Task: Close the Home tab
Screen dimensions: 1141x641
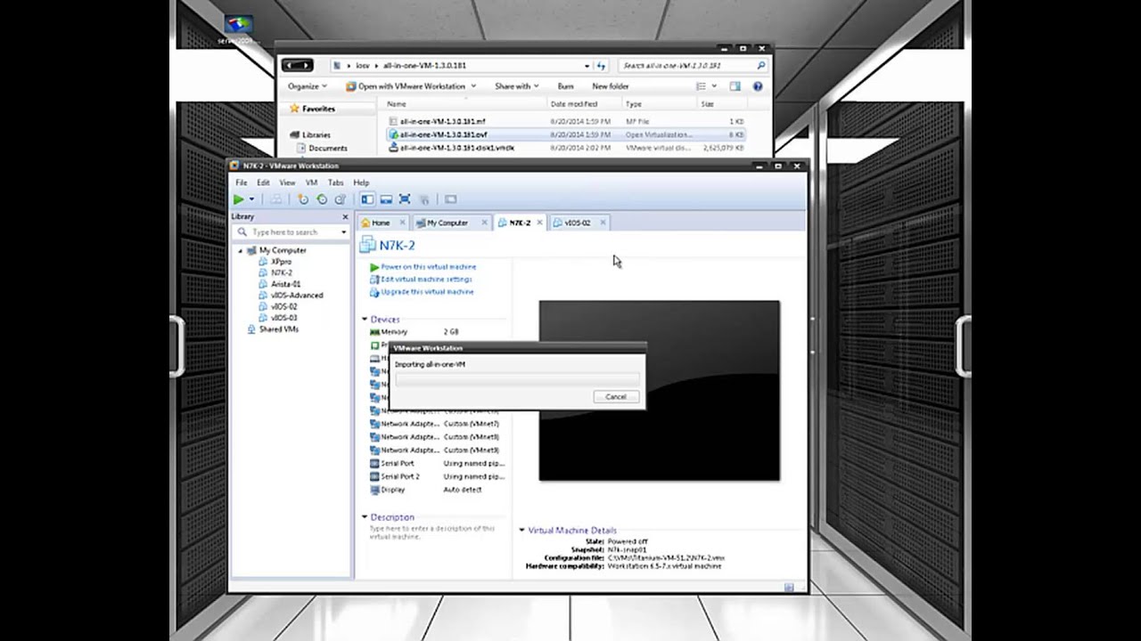Action: click(402, 223)
